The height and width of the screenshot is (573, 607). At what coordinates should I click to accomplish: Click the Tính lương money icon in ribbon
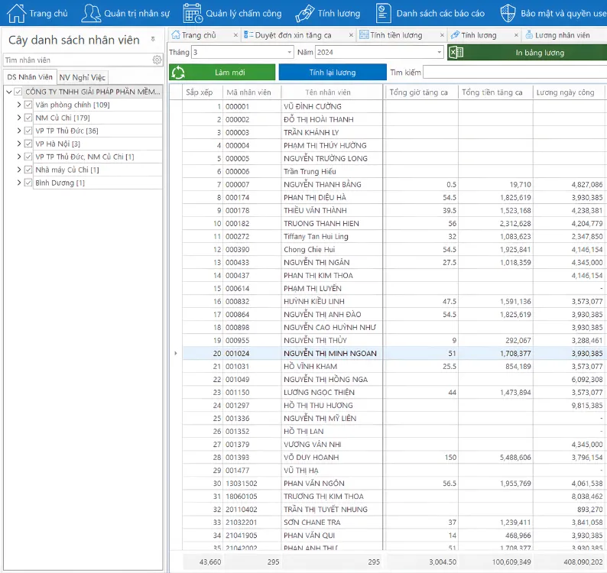[x=305, y=13]
